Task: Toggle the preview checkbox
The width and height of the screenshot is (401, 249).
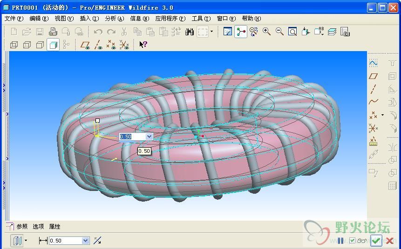Action: pyautogui.click(x=352, y=240)
